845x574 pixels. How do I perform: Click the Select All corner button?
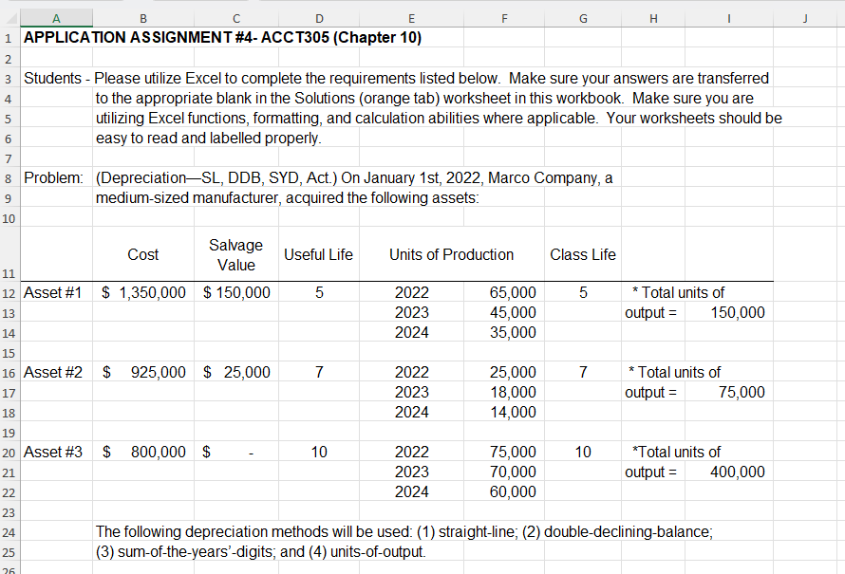tap(9, 17)
